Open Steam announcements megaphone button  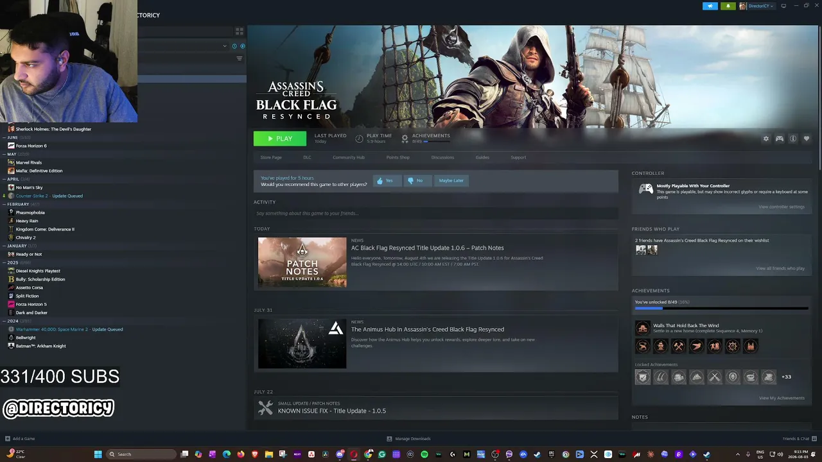pos(710,6)
